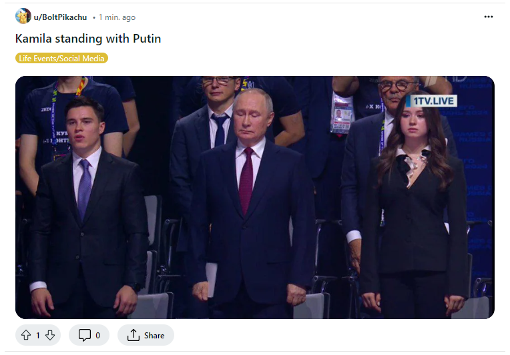Click the Pikachu user avatar
510x355 pixels.
[23, 16]
